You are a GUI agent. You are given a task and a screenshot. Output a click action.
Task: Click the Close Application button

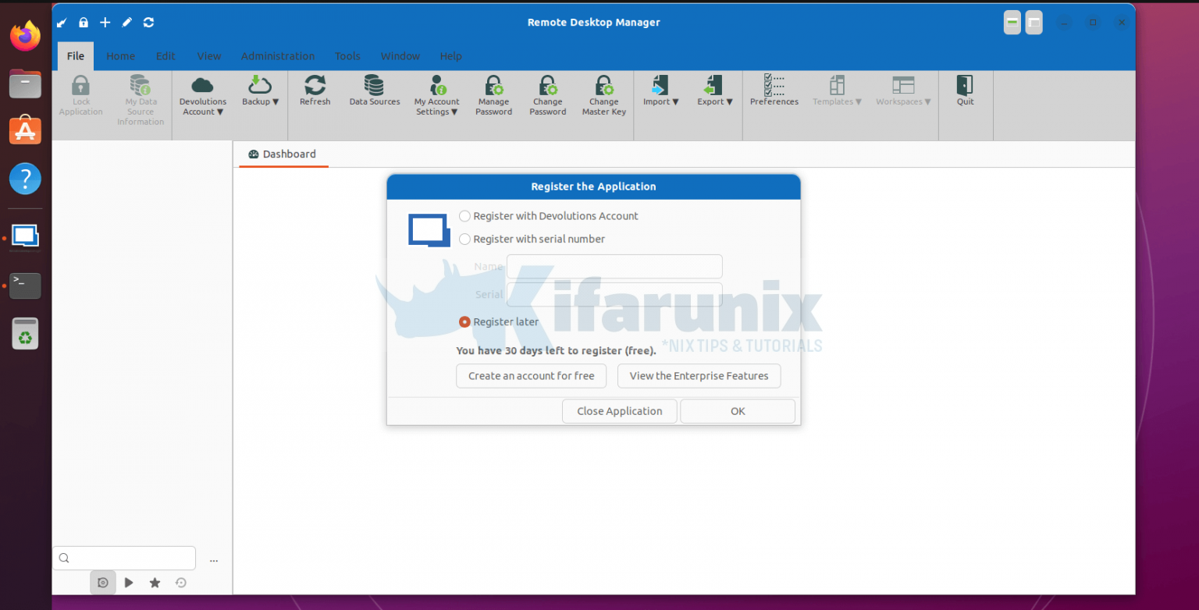click(620, 411)
